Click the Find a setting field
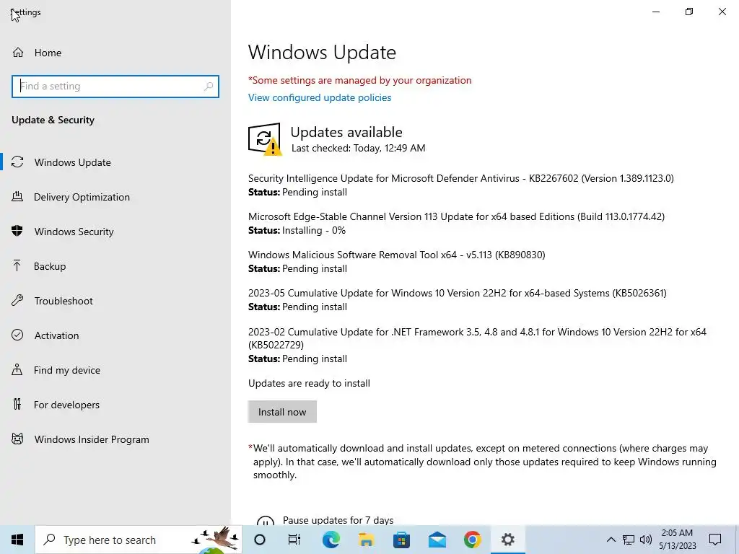Screen dimensions: 739x554 (115, 87)
